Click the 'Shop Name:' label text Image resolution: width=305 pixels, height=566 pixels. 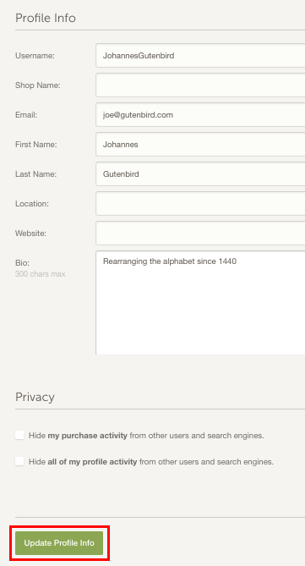pos(38,85)
